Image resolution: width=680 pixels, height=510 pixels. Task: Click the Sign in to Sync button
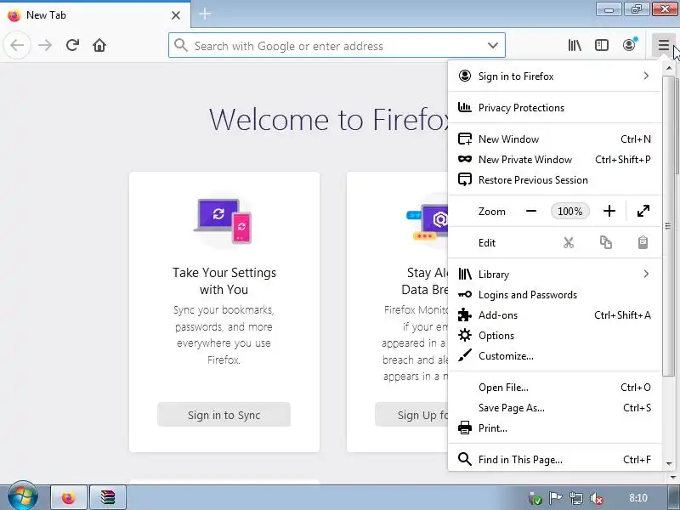[x=224, y=415]
